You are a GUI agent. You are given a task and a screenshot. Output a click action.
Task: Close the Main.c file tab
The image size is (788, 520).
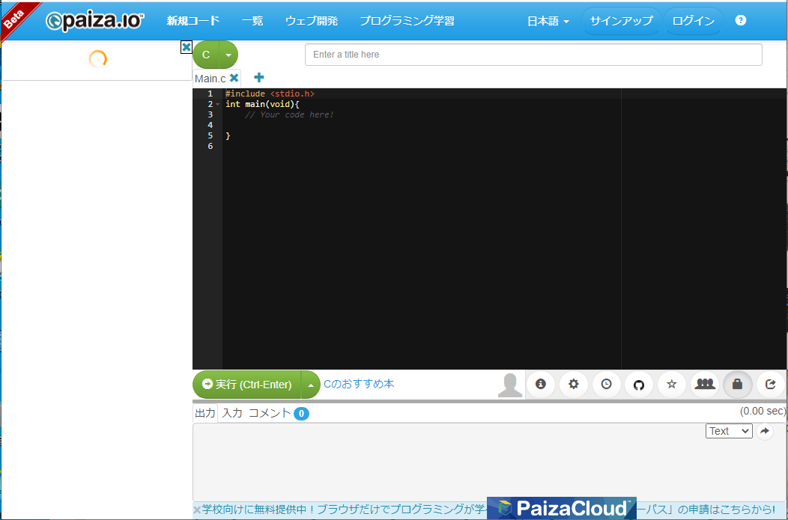point(234,78)
